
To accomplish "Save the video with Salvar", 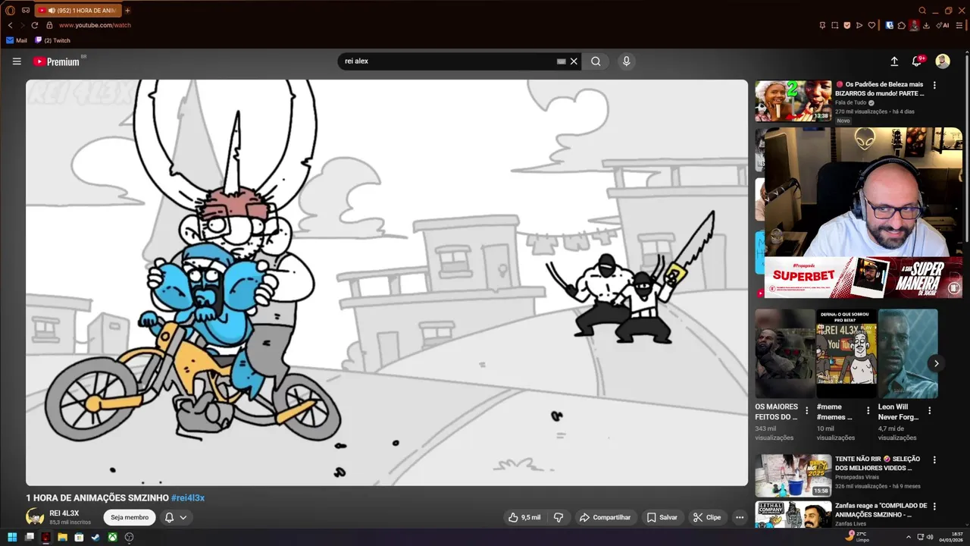I will [x=662, y=517].
